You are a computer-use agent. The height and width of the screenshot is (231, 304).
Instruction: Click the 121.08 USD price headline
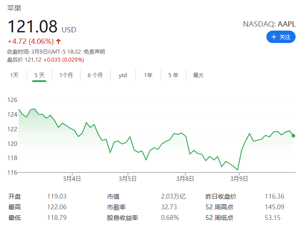(x=42, y=27)
